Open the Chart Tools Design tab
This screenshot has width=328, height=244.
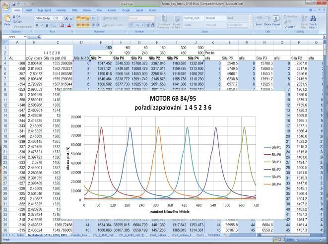click(126, 10)
